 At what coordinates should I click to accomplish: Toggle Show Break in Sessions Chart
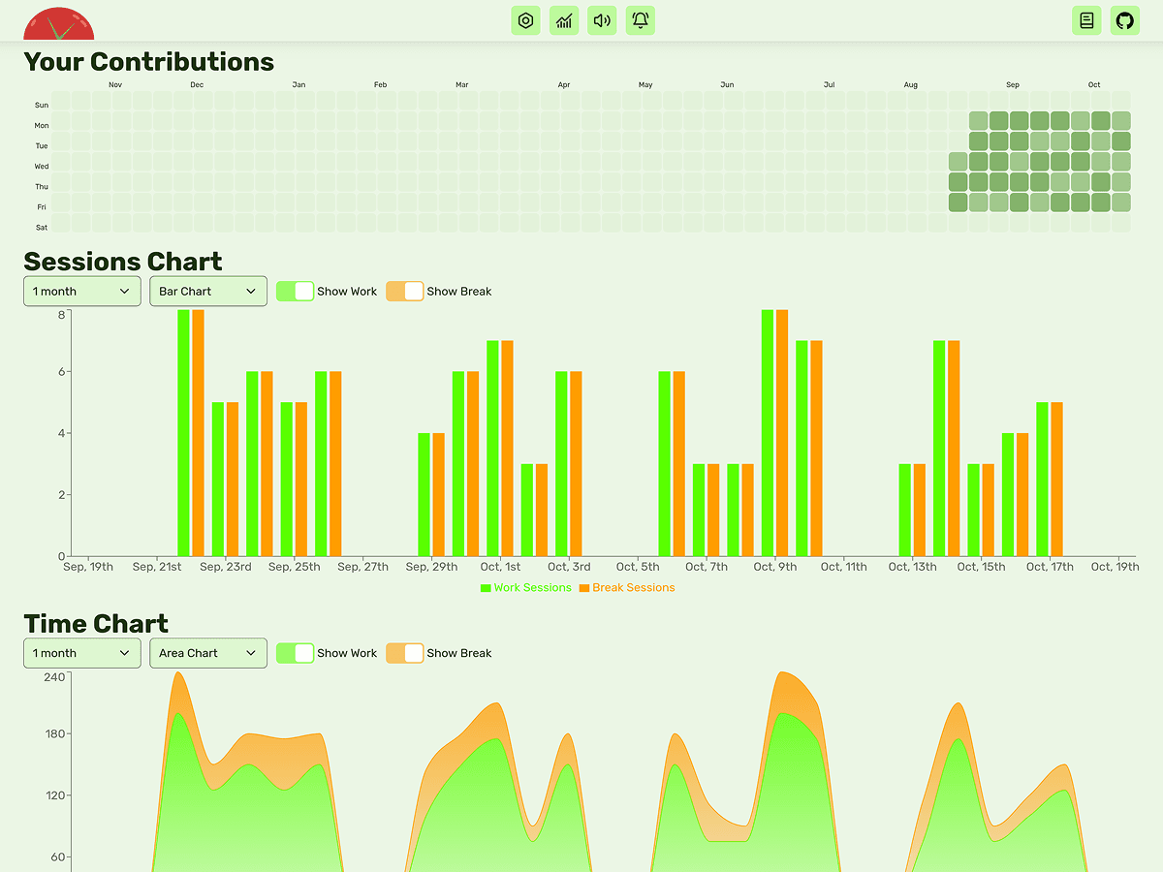click(x=405, y=292)
